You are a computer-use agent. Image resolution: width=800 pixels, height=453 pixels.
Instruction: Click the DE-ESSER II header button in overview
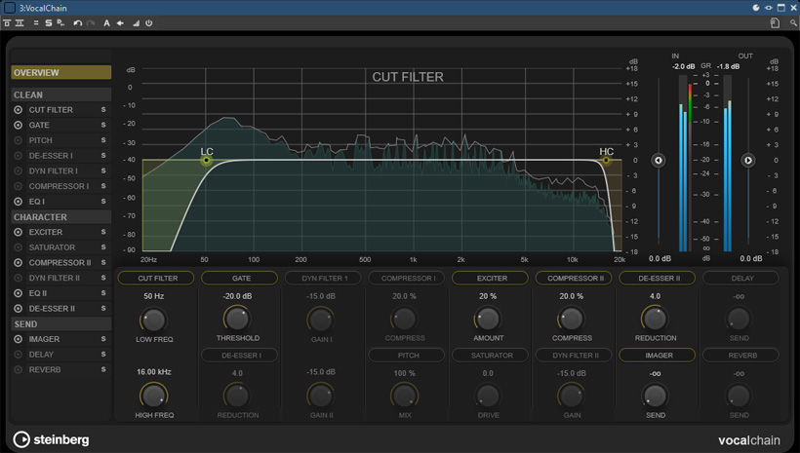[658, 279]
